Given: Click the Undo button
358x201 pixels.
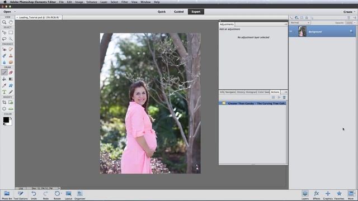Looking at the screenshot, I should pyautogui.click(x=34, y=195).
